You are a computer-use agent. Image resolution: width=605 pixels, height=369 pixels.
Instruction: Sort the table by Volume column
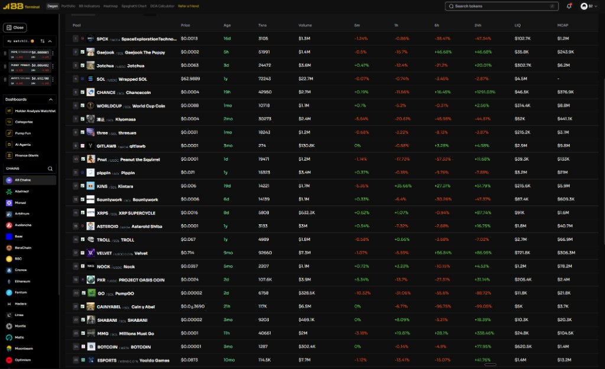pyautogui.click(x=305, y=25)
